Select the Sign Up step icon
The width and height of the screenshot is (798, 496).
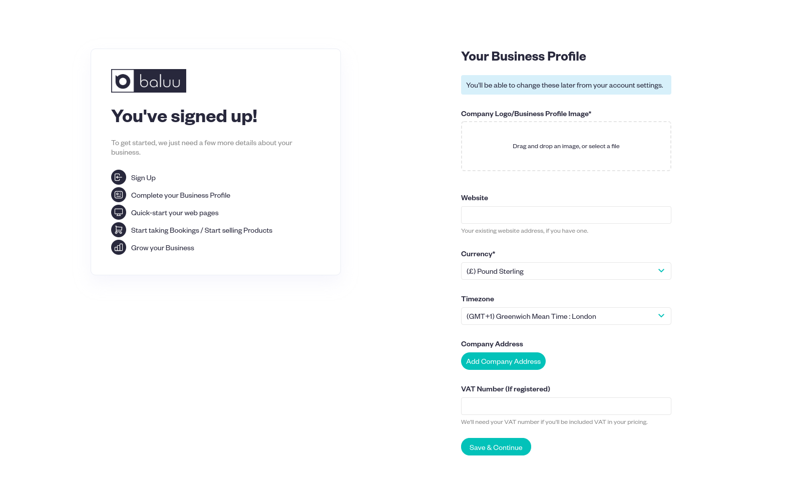click(x=118, y=177)
